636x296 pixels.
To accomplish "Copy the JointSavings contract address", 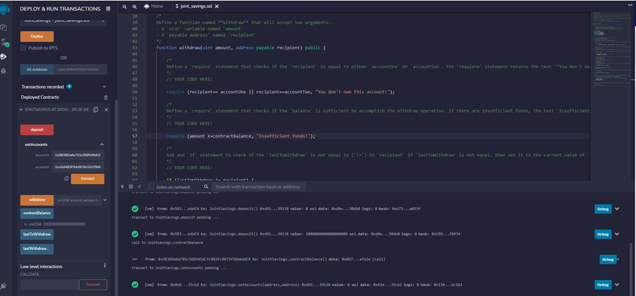I will (x=96, y=109).
